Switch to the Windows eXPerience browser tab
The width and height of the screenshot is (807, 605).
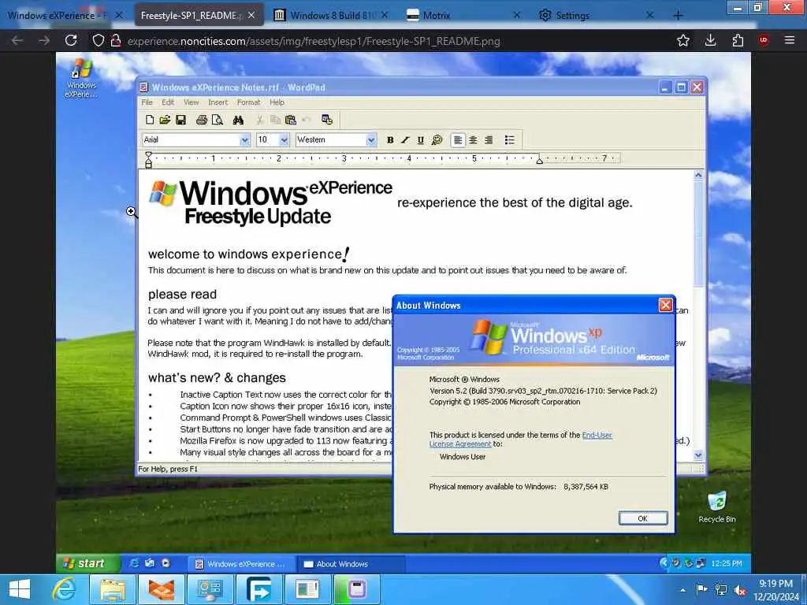(x=58, y=16)
